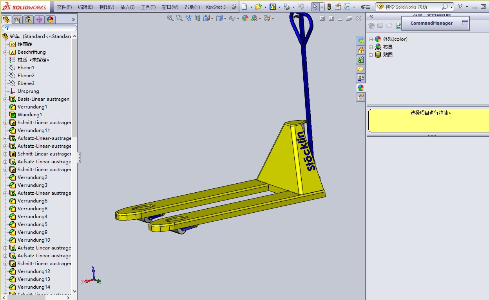
Task: Select the Ebene1 plane
Action: pyautogui.click(x=26, y=68)
